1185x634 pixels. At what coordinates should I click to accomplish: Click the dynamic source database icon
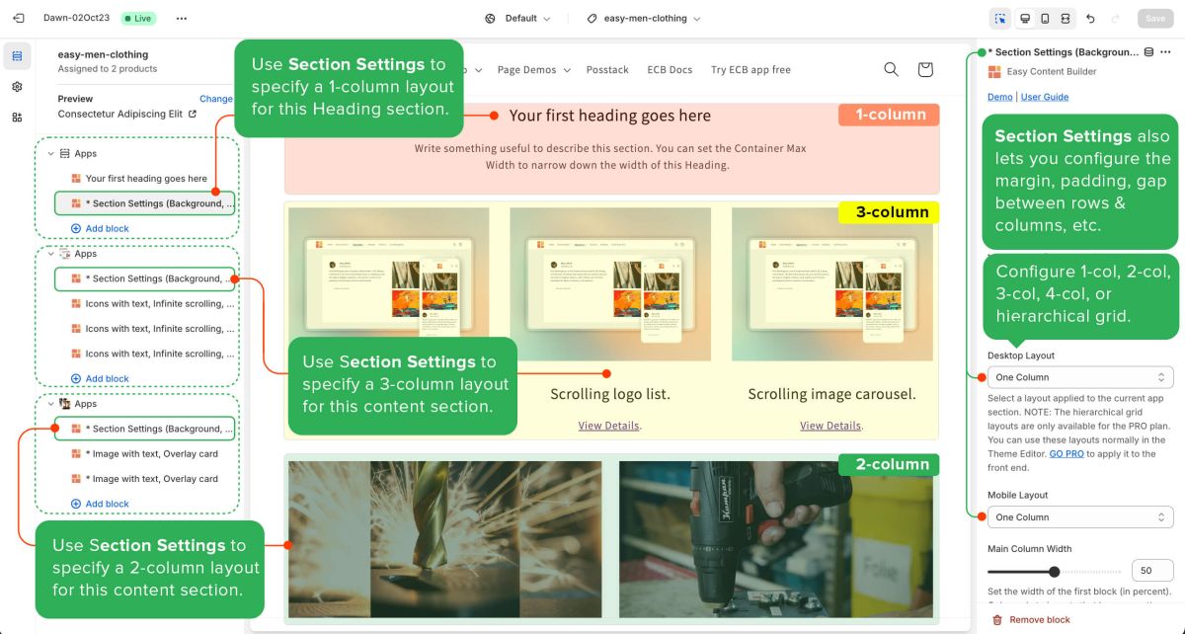pos(1148,52)
